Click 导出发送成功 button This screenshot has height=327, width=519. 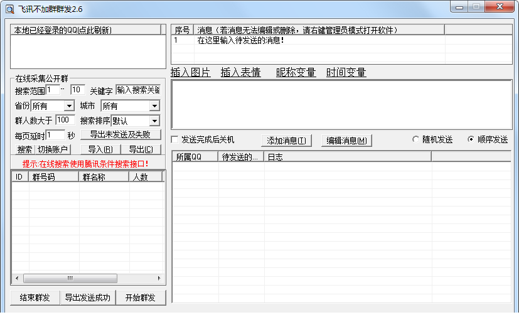88,298
